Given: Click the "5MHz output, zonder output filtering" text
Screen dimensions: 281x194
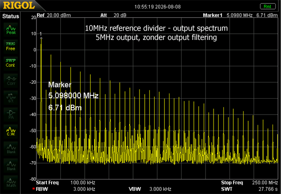Looking at the screenshot, I should [x=156, y=38].
